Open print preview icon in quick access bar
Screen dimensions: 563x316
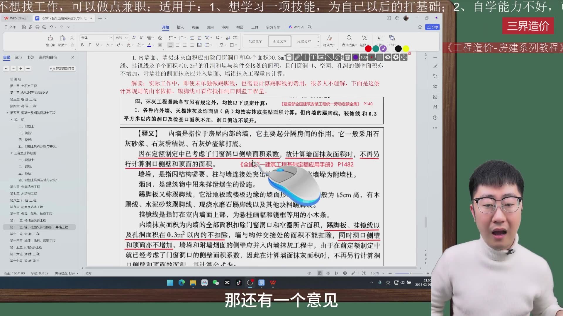[x=44, y=27]
